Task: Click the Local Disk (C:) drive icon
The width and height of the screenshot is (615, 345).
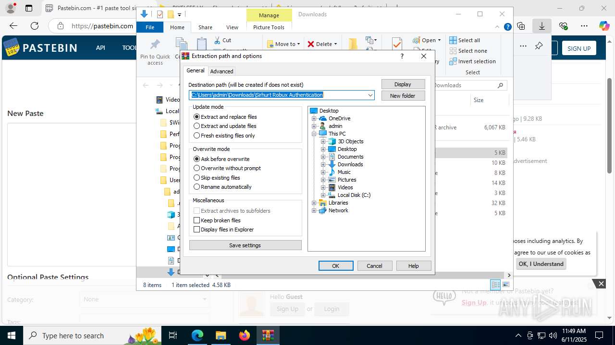Action: [332, 195]
